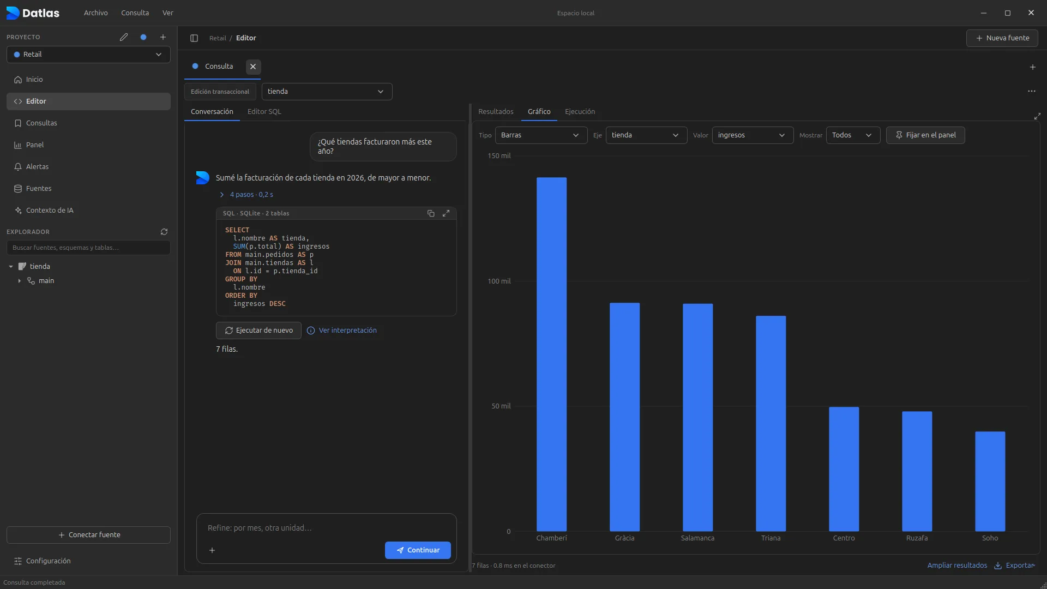
Task: Change the Eje tienda dropdown
Action: click(x=646, y=135)
